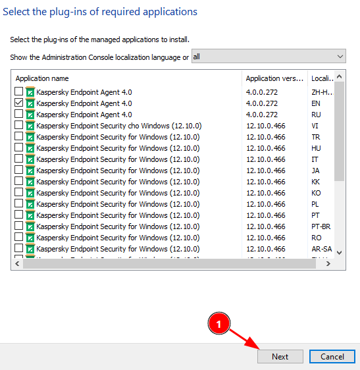Click version 12.10.0.466 in the PT row
Image resolution: width=360 pixels, height=370 pixels.
pyautogui.click(x=266, y=215)
